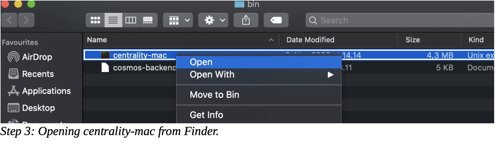Switch to icon view in Finder toolbar
Image resolution: width=495 pixels, height=146 pixels.
click(x=95, y=20)
